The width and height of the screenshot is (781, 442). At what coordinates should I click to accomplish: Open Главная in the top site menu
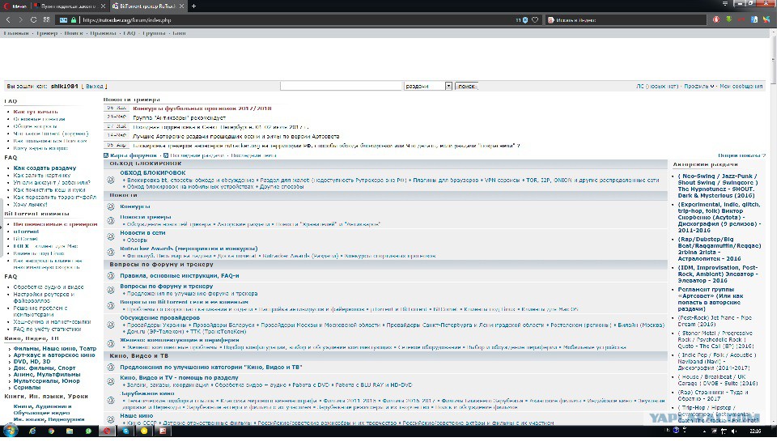(x=16, y=33)
